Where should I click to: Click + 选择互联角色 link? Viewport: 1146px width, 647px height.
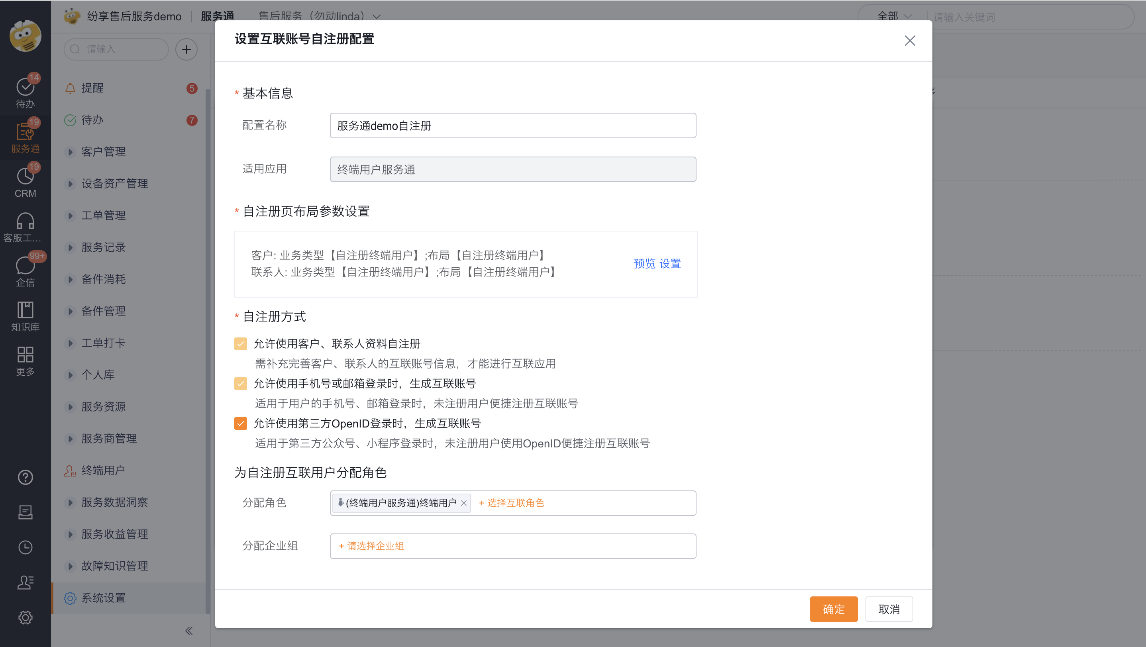tap(511, 503)
